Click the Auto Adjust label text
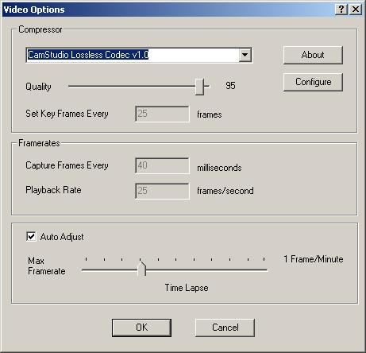The width and height of the screenshot is (366, 353). click(62, 237)
